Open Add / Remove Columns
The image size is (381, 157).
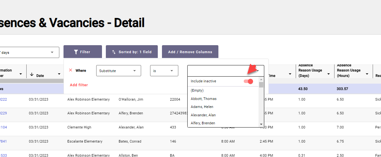pos(190,52)
